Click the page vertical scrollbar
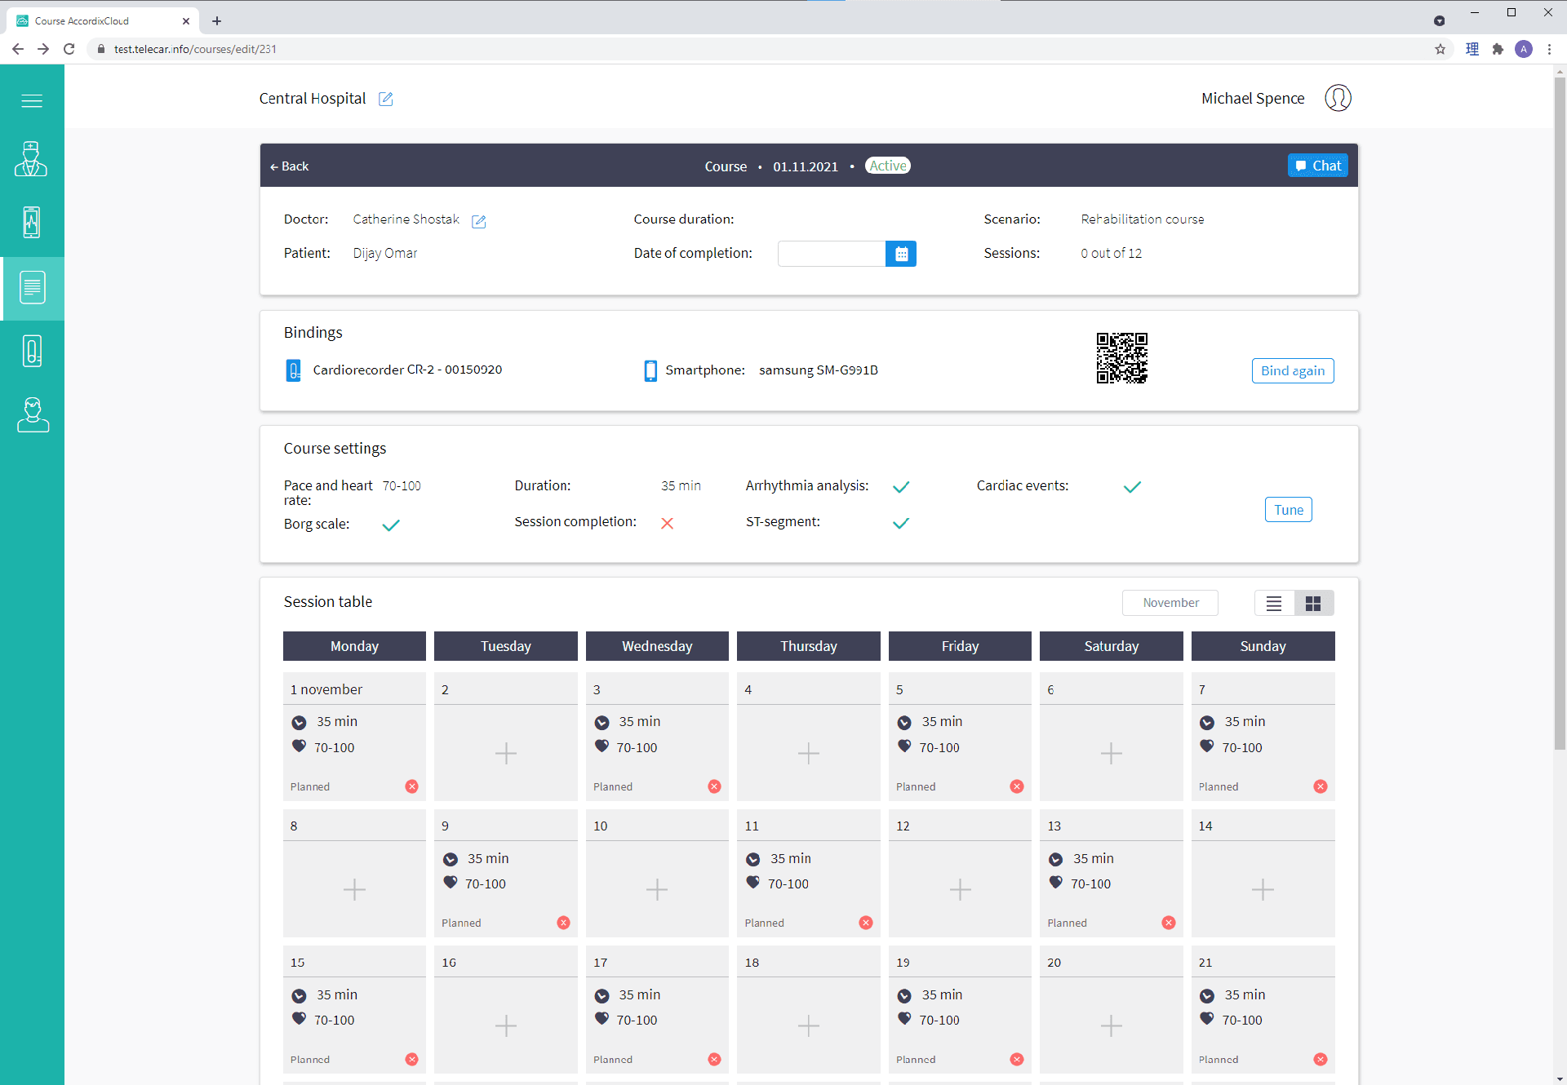Screen dimensions: 1567x1085 click(x=1560, y=413)
